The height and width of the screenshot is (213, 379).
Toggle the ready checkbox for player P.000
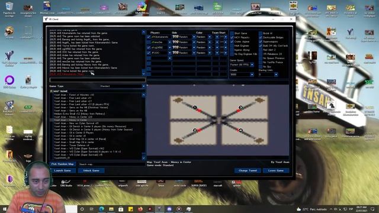point(149,53)
